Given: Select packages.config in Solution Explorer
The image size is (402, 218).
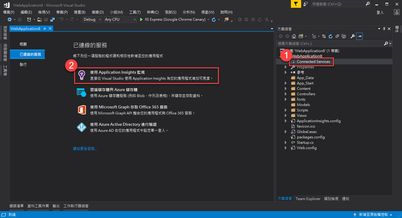Looking at the screenshot, I should pyautogui.click(x=311, y=137).
